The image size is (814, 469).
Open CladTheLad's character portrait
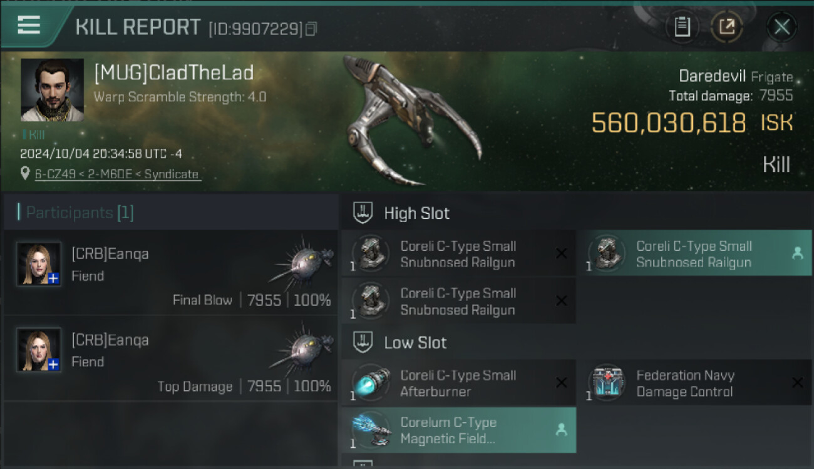pyautogui.click(x=52, y=90)
